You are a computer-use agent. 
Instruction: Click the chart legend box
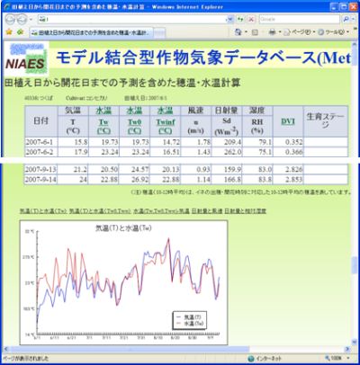190,320
